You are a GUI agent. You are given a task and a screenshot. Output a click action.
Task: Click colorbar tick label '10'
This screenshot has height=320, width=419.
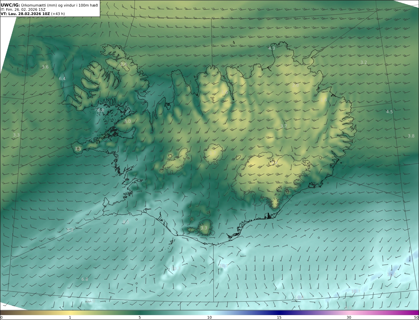click(209, 317)
